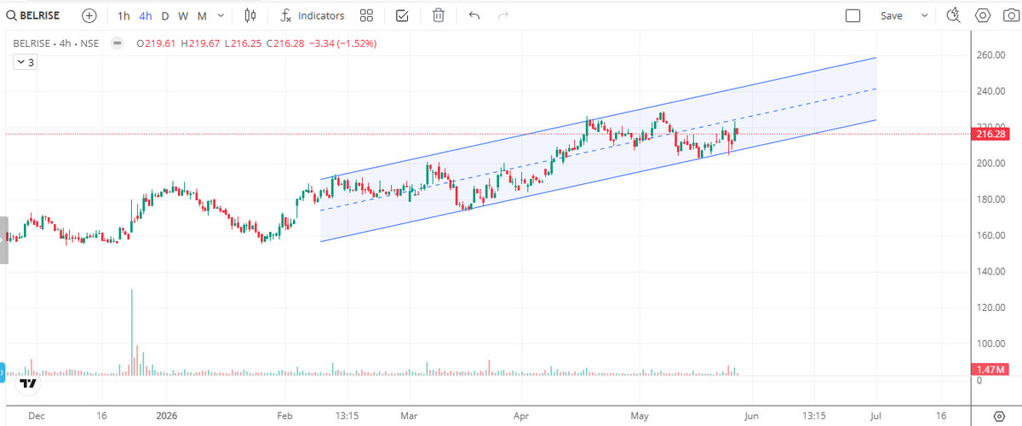Screen dimensions: 1022x426
Task: Click the Mar label on time axis
Action: [409, 416]
